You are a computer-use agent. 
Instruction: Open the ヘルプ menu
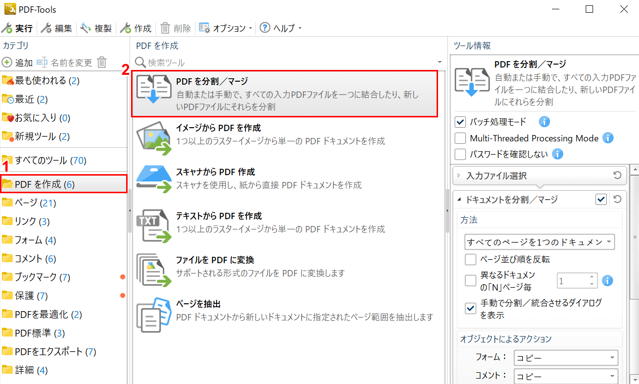(x=281, y=28)
